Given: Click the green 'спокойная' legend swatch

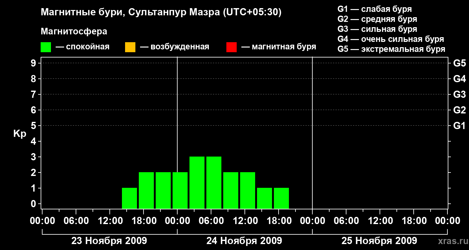Looking at the screenshot, I should pyautogui.click(x=46, y=47).
